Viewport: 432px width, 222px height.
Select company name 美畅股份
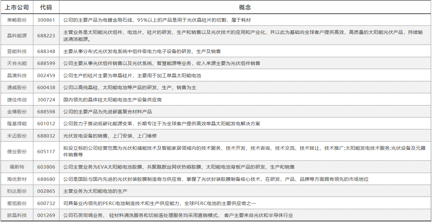click(x=17, y=20)
